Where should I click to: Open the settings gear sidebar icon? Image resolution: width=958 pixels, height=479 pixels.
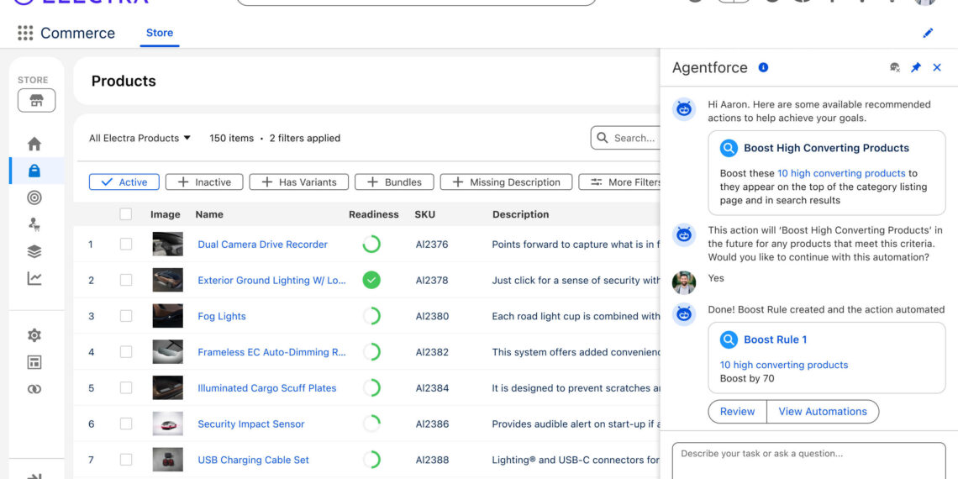click(x=34, y=335)
